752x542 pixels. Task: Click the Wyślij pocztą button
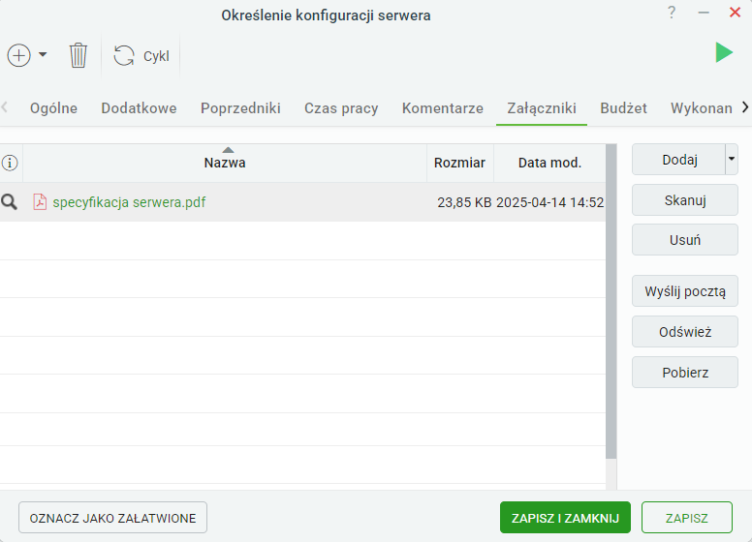pos(685,291)
